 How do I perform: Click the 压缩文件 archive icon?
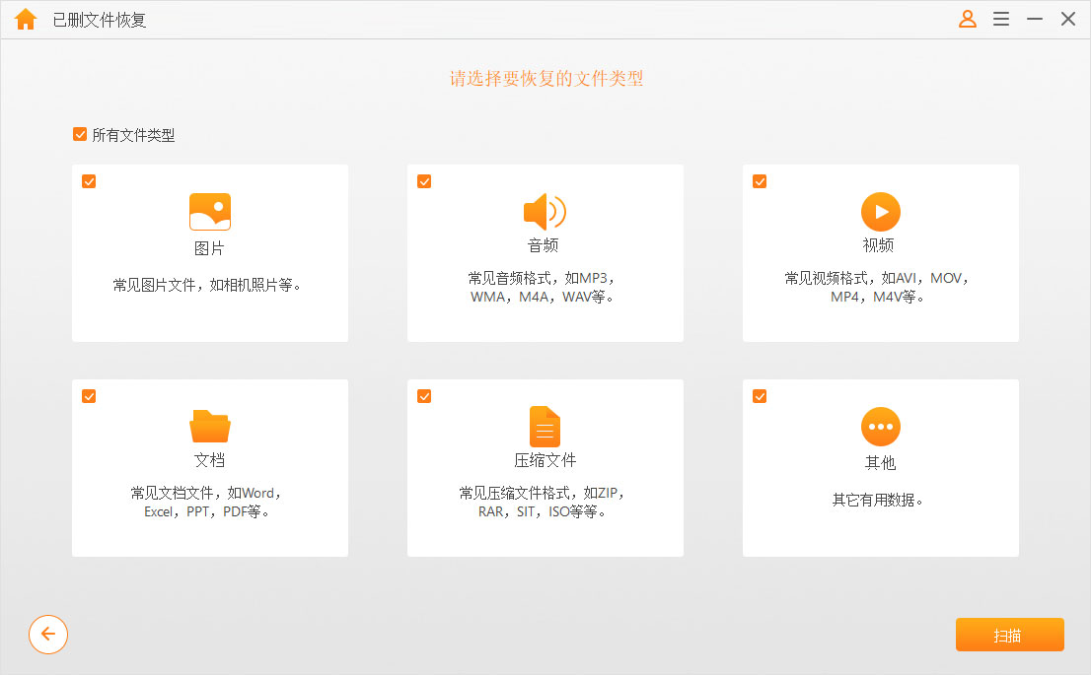[545, 427]
